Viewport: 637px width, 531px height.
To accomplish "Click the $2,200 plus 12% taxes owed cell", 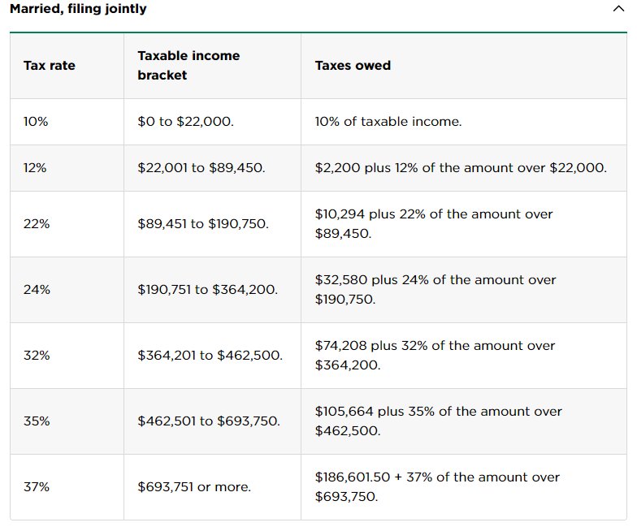I will (464, 168).
